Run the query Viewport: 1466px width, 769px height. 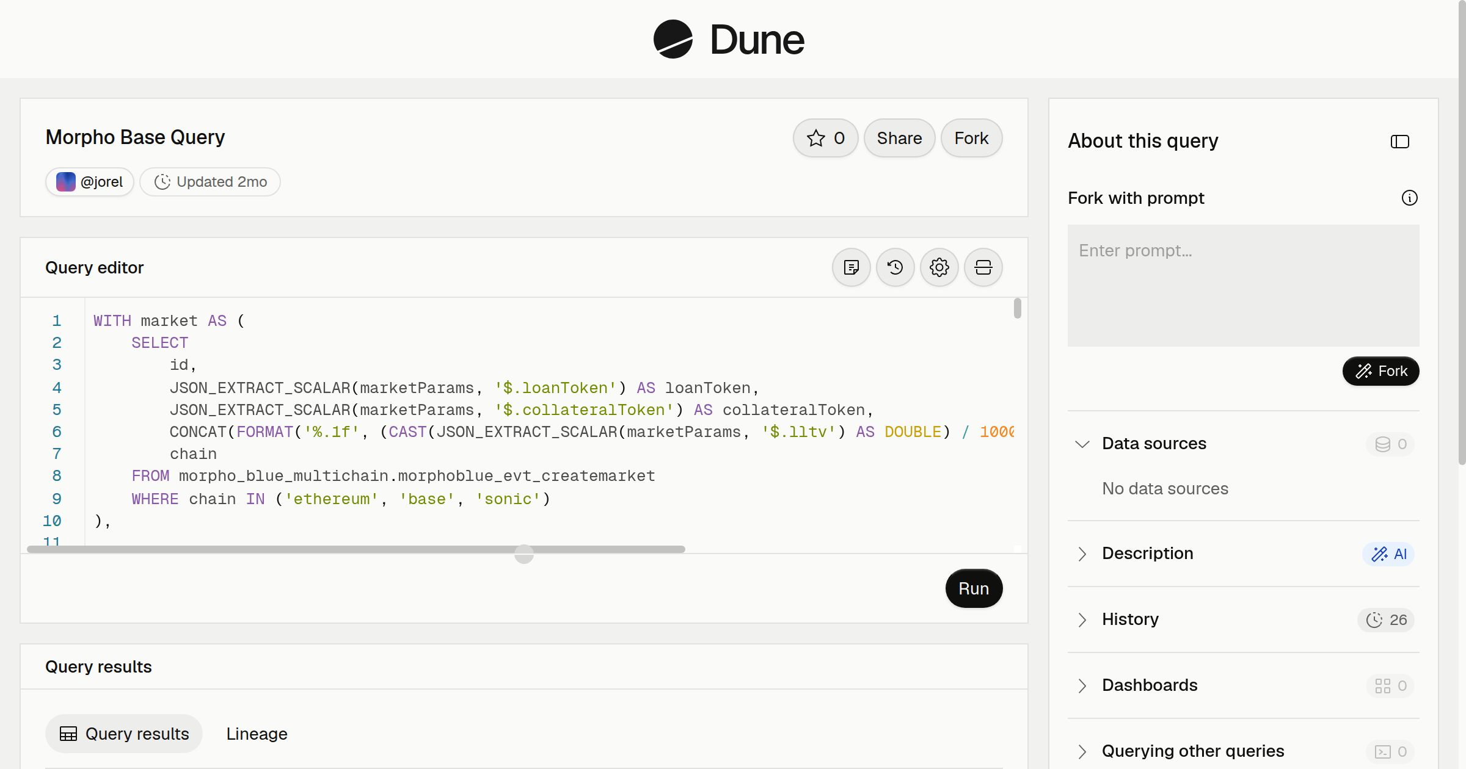tap(974, 588)
